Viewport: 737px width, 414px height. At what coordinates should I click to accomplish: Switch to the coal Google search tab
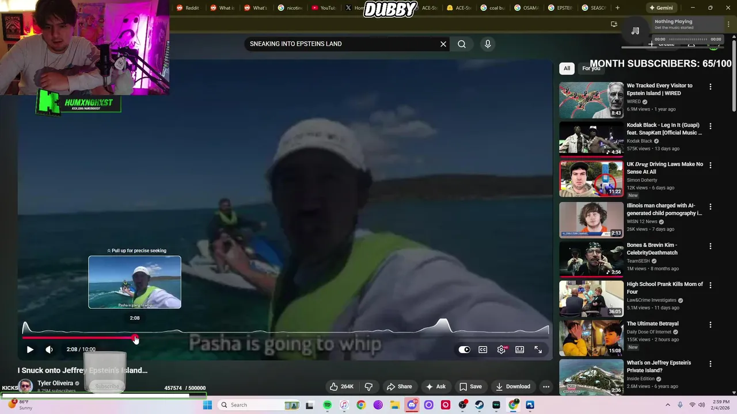(x=492, y=8)
